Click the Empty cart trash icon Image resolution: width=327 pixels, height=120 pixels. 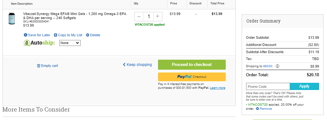pos(39,66)
